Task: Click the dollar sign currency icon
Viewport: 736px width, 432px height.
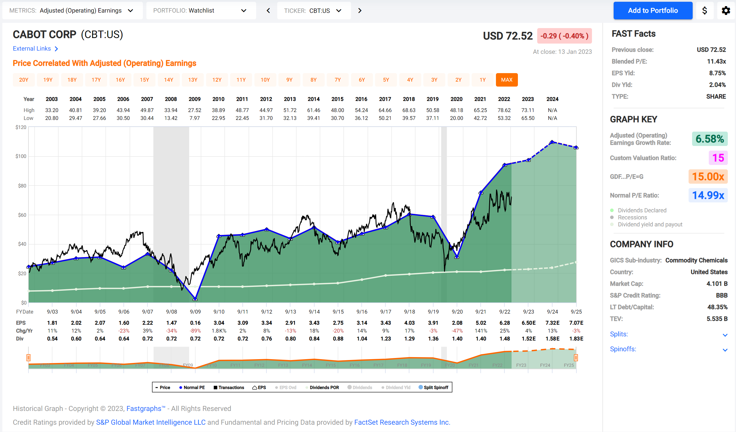Action: (704, 11)
